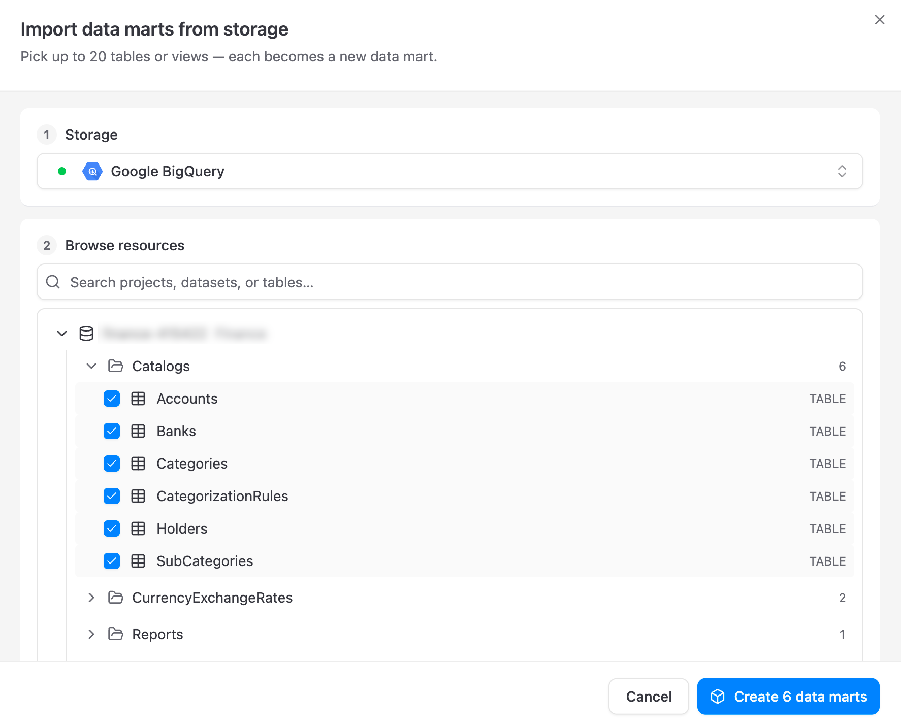Click the CurrencyExchangeRates folder icon
The width and height of the screenshot is (901, 728).
[x=116, y=598]
